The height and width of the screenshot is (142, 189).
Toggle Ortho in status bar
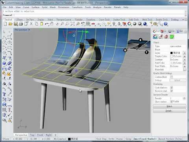click(111, 139)
